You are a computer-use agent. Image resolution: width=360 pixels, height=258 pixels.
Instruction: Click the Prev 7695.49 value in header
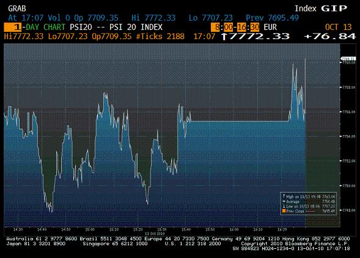(x=273, y=18)
